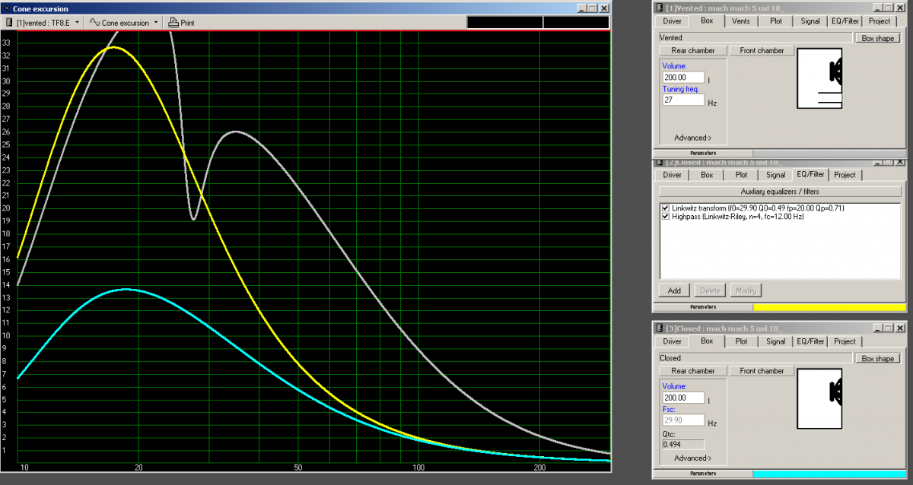
Task: Click the Qtc field showing 0.494
Action: [x=683, y=445]
